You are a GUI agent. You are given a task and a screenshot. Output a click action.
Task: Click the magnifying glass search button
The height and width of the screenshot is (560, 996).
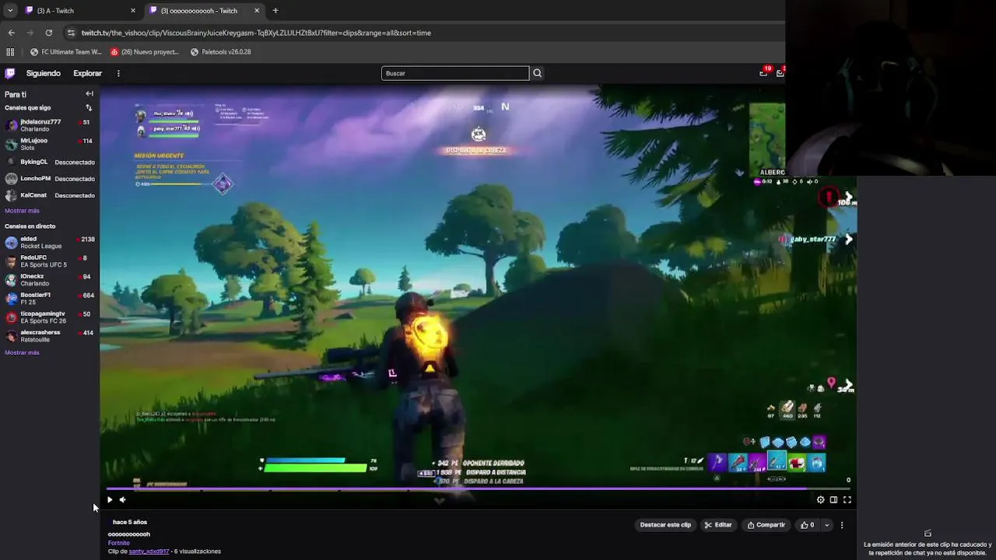[x=537, y=73]
